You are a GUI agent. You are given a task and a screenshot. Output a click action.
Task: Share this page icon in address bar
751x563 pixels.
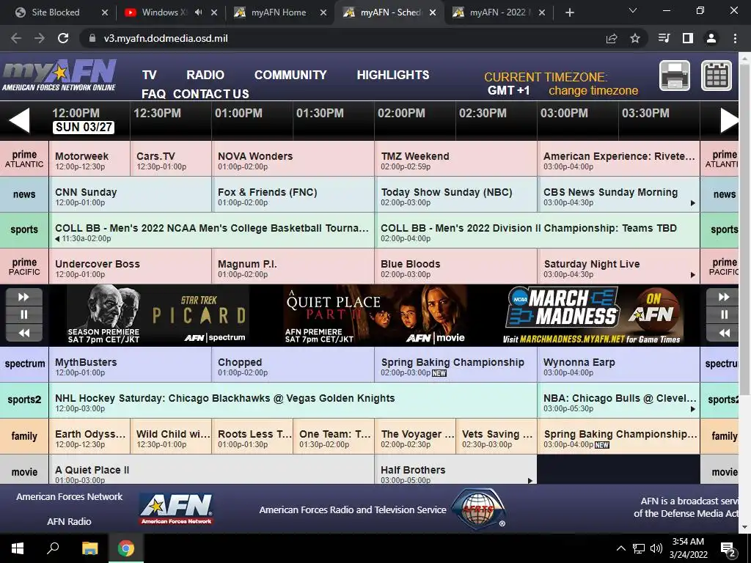(x=612, y=38)
